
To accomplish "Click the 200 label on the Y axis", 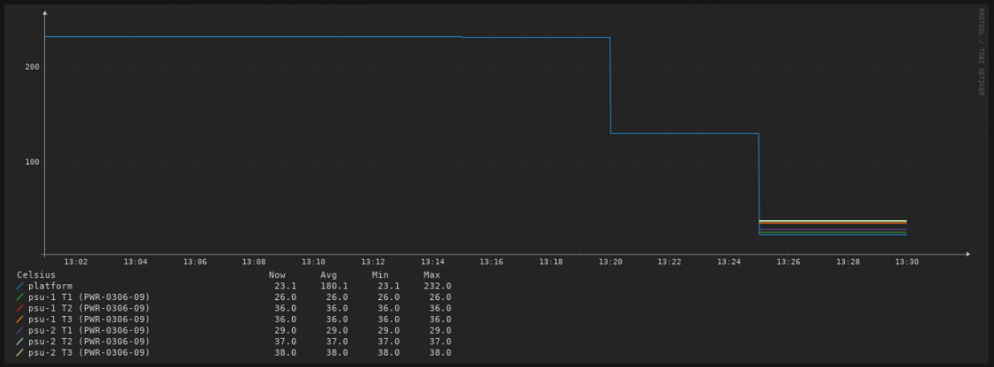I will point(31,67).
